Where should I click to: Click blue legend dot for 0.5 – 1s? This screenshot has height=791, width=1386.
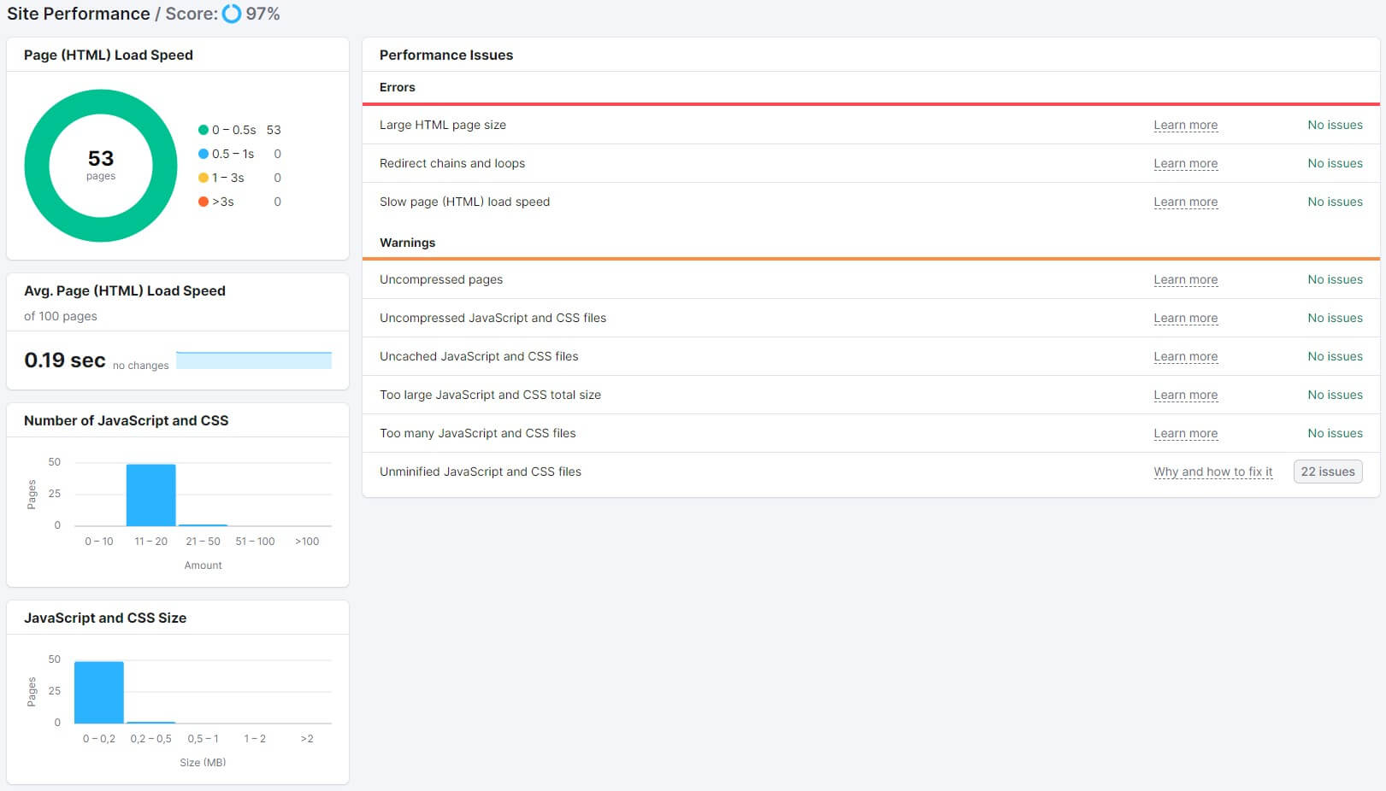pos(203,154)
